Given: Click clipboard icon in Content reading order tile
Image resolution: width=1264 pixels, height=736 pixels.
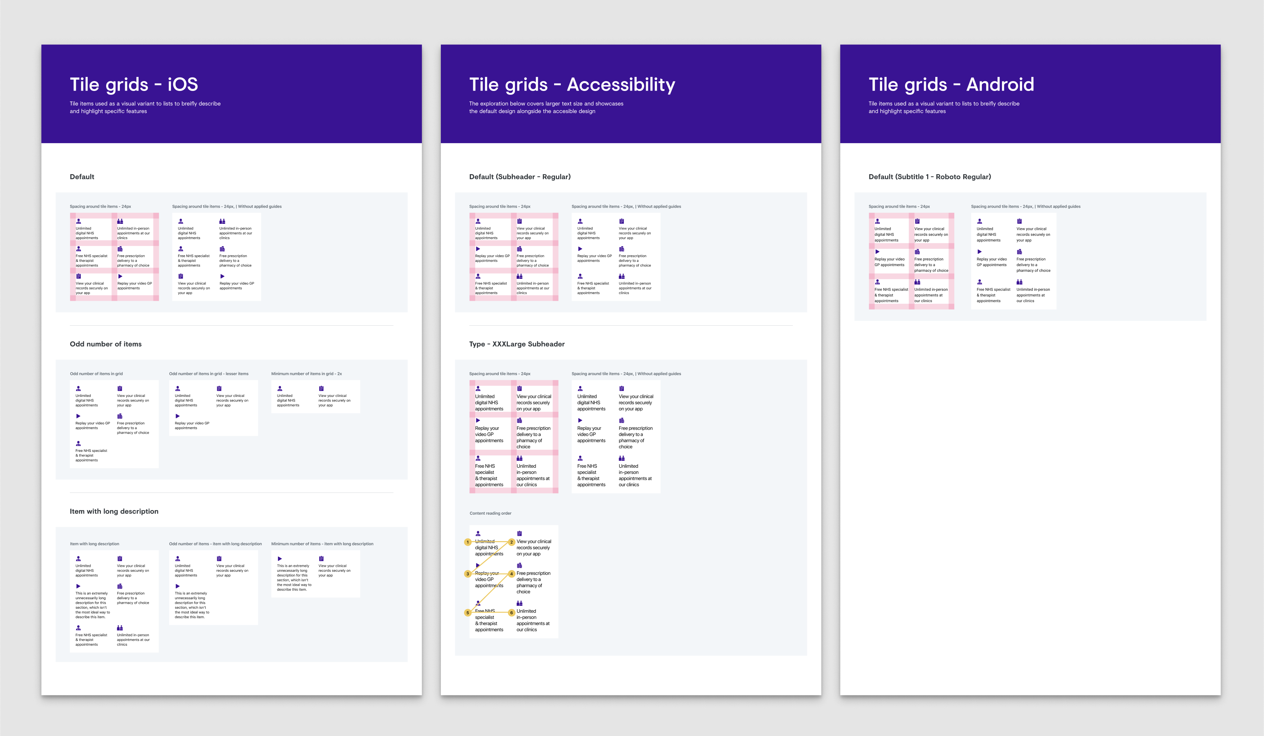Looking at the screenshot, I should pyautogui.click(x=519, y=533).
